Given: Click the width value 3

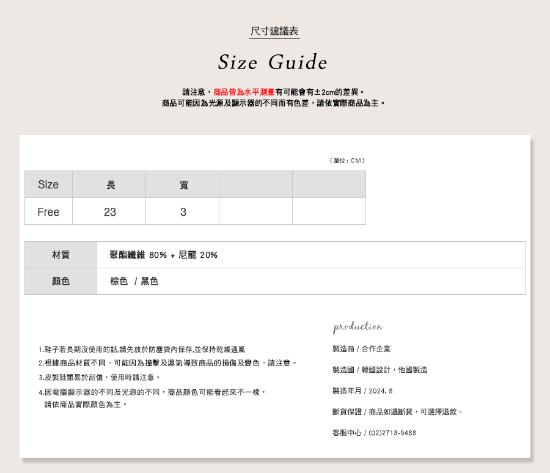Looking at the screenshot, I should [183, 212].
